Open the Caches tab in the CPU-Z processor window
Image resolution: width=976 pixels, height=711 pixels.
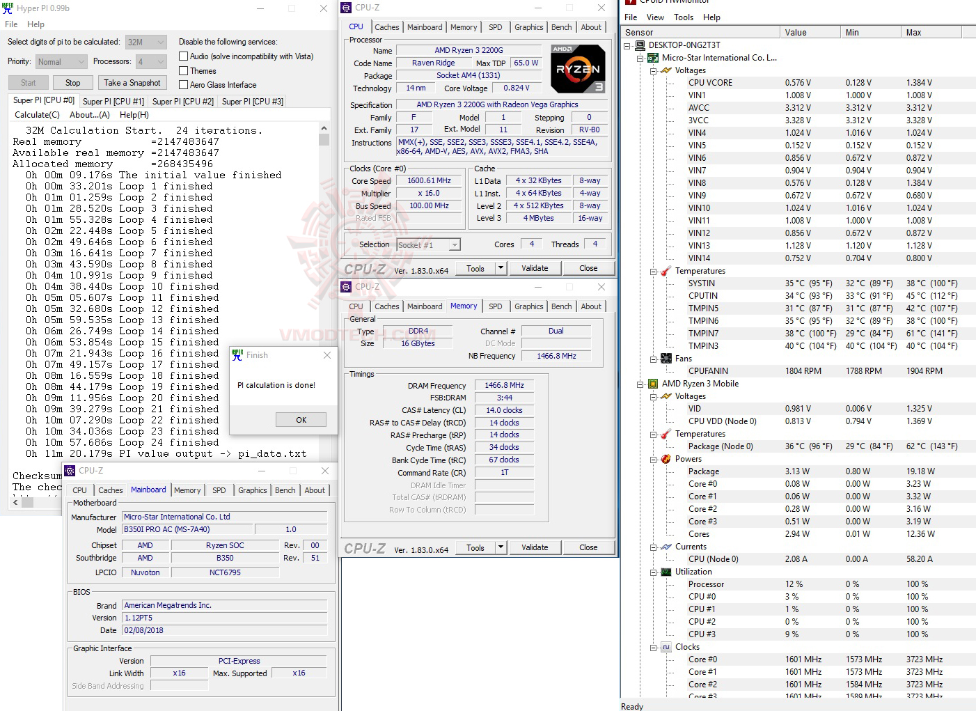click(387, 27)
